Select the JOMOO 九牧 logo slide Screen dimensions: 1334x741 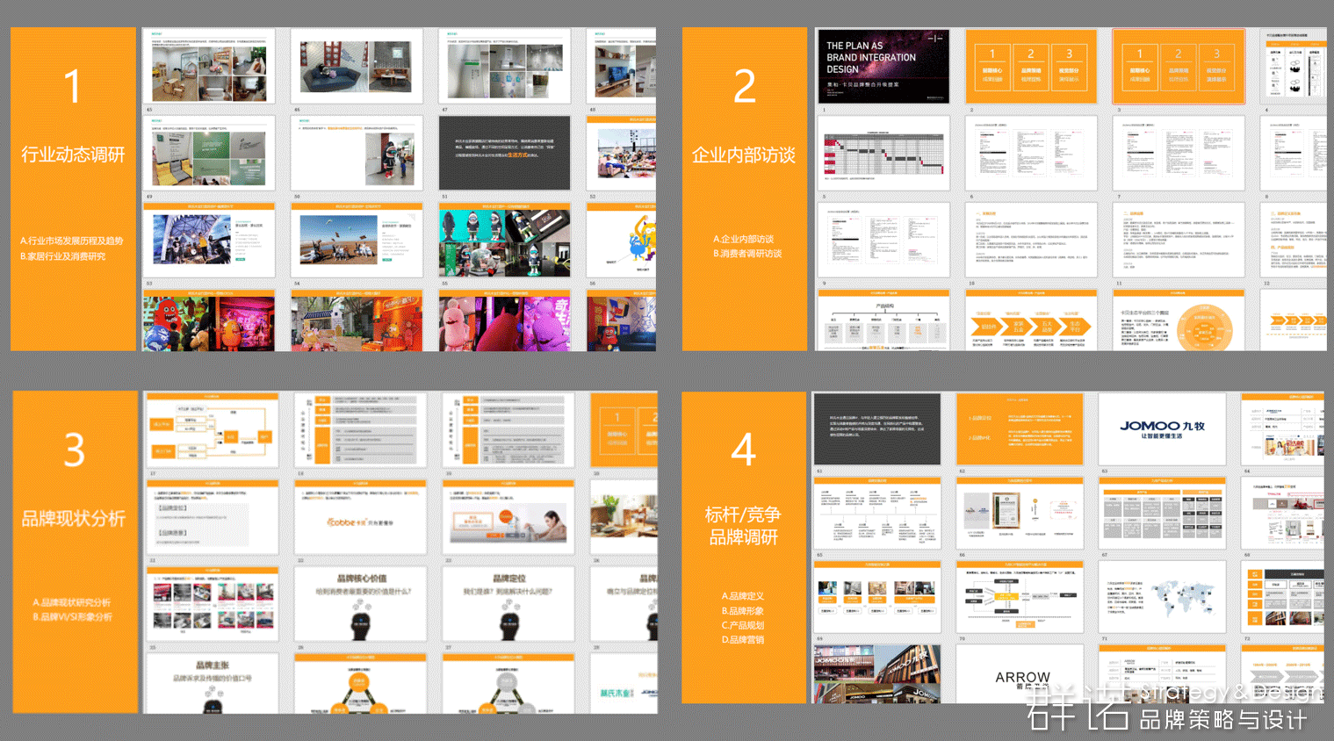(x=1162, y=428)
